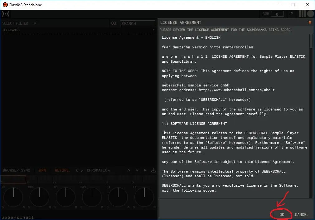Mute the D1 pad with its M button
This screenshot has width=315, height=220.
tap(76, 207)
